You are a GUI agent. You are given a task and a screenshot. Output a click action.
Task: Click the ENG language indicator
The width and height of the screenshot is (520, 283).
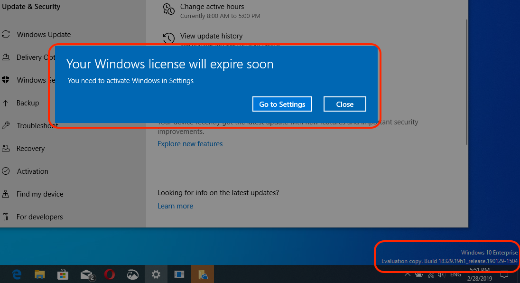click(x=455, y=274)
